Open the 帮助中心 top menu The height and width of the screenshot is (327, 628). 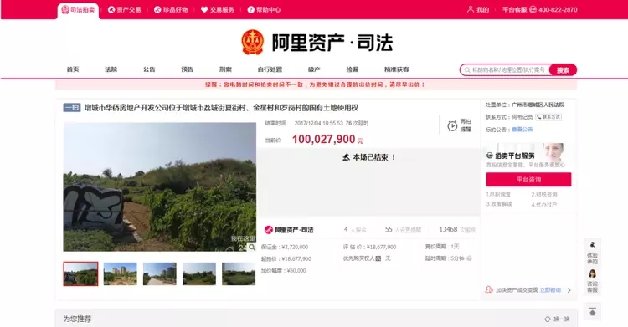point(264,10)
